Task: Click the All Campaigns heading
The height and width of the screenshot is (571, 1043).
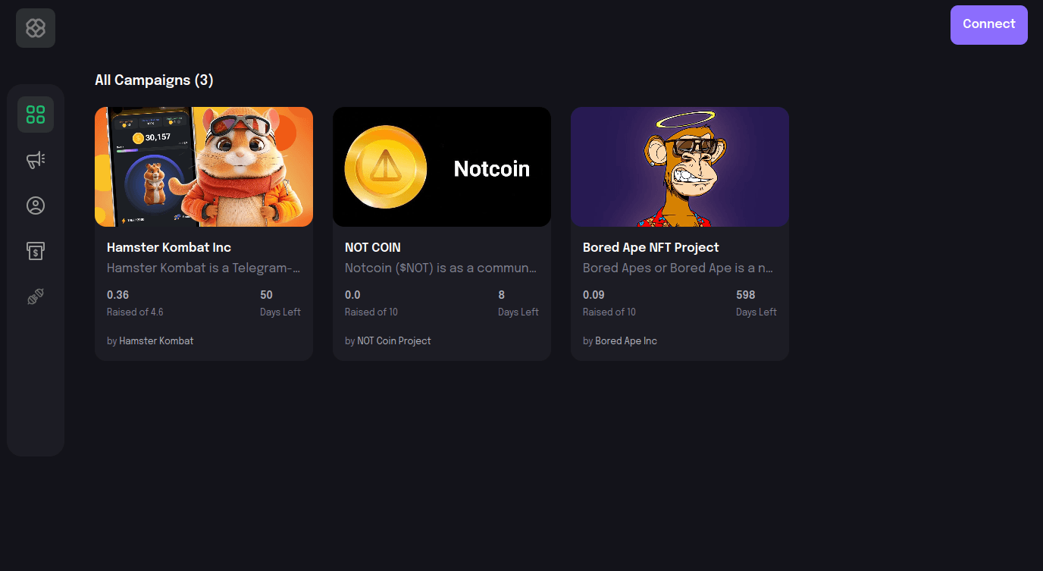Action: (154, 80)
